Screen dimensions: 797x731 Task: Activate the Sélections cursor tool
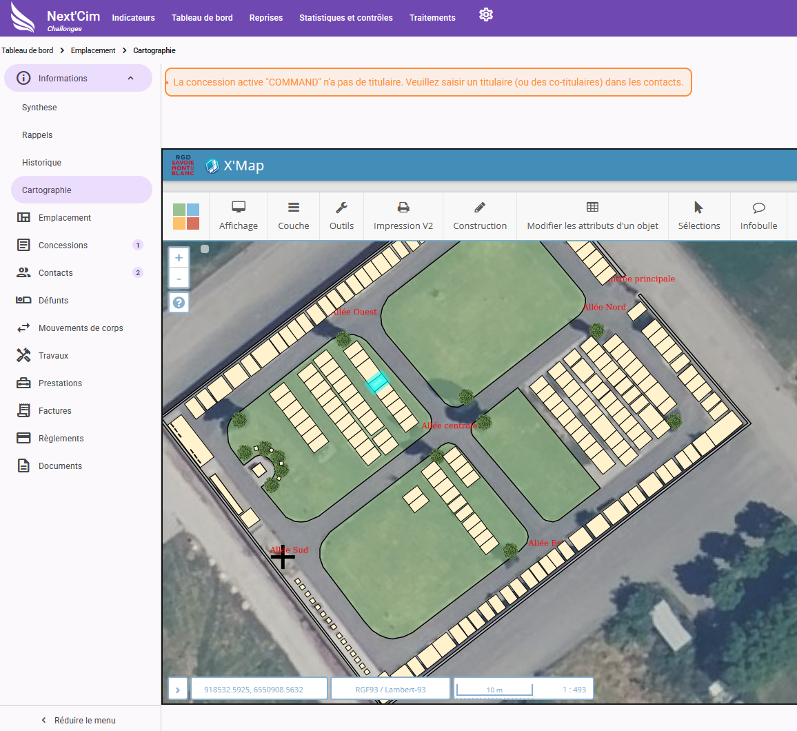[x=698, y=216]
